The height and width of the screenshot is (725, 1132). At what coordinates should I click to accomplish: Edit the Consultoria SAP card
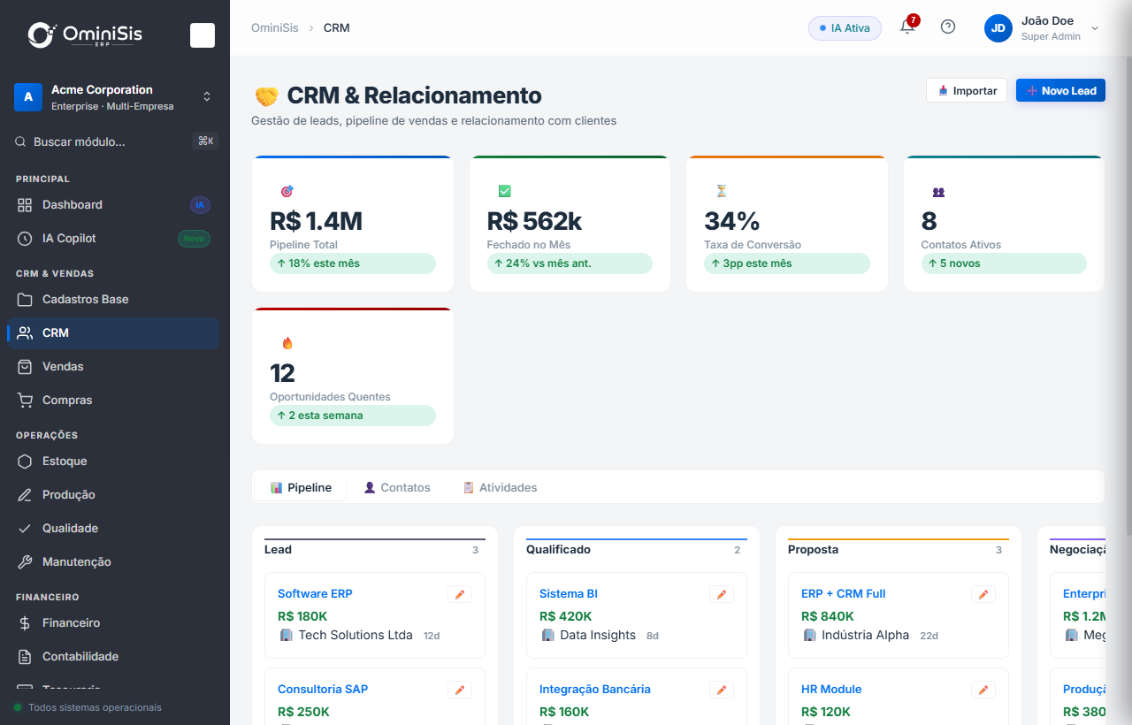tap(460, 690)
